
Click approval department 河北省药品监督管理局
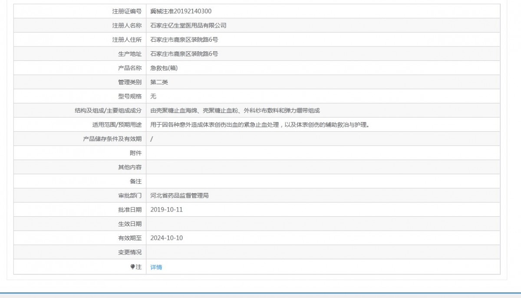tap(179, 195)
